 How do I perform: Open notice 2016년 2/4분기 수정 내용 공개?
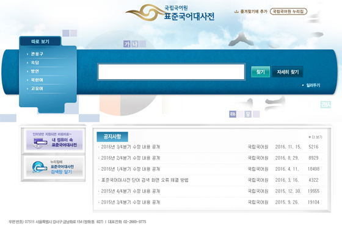coord(131,158)
